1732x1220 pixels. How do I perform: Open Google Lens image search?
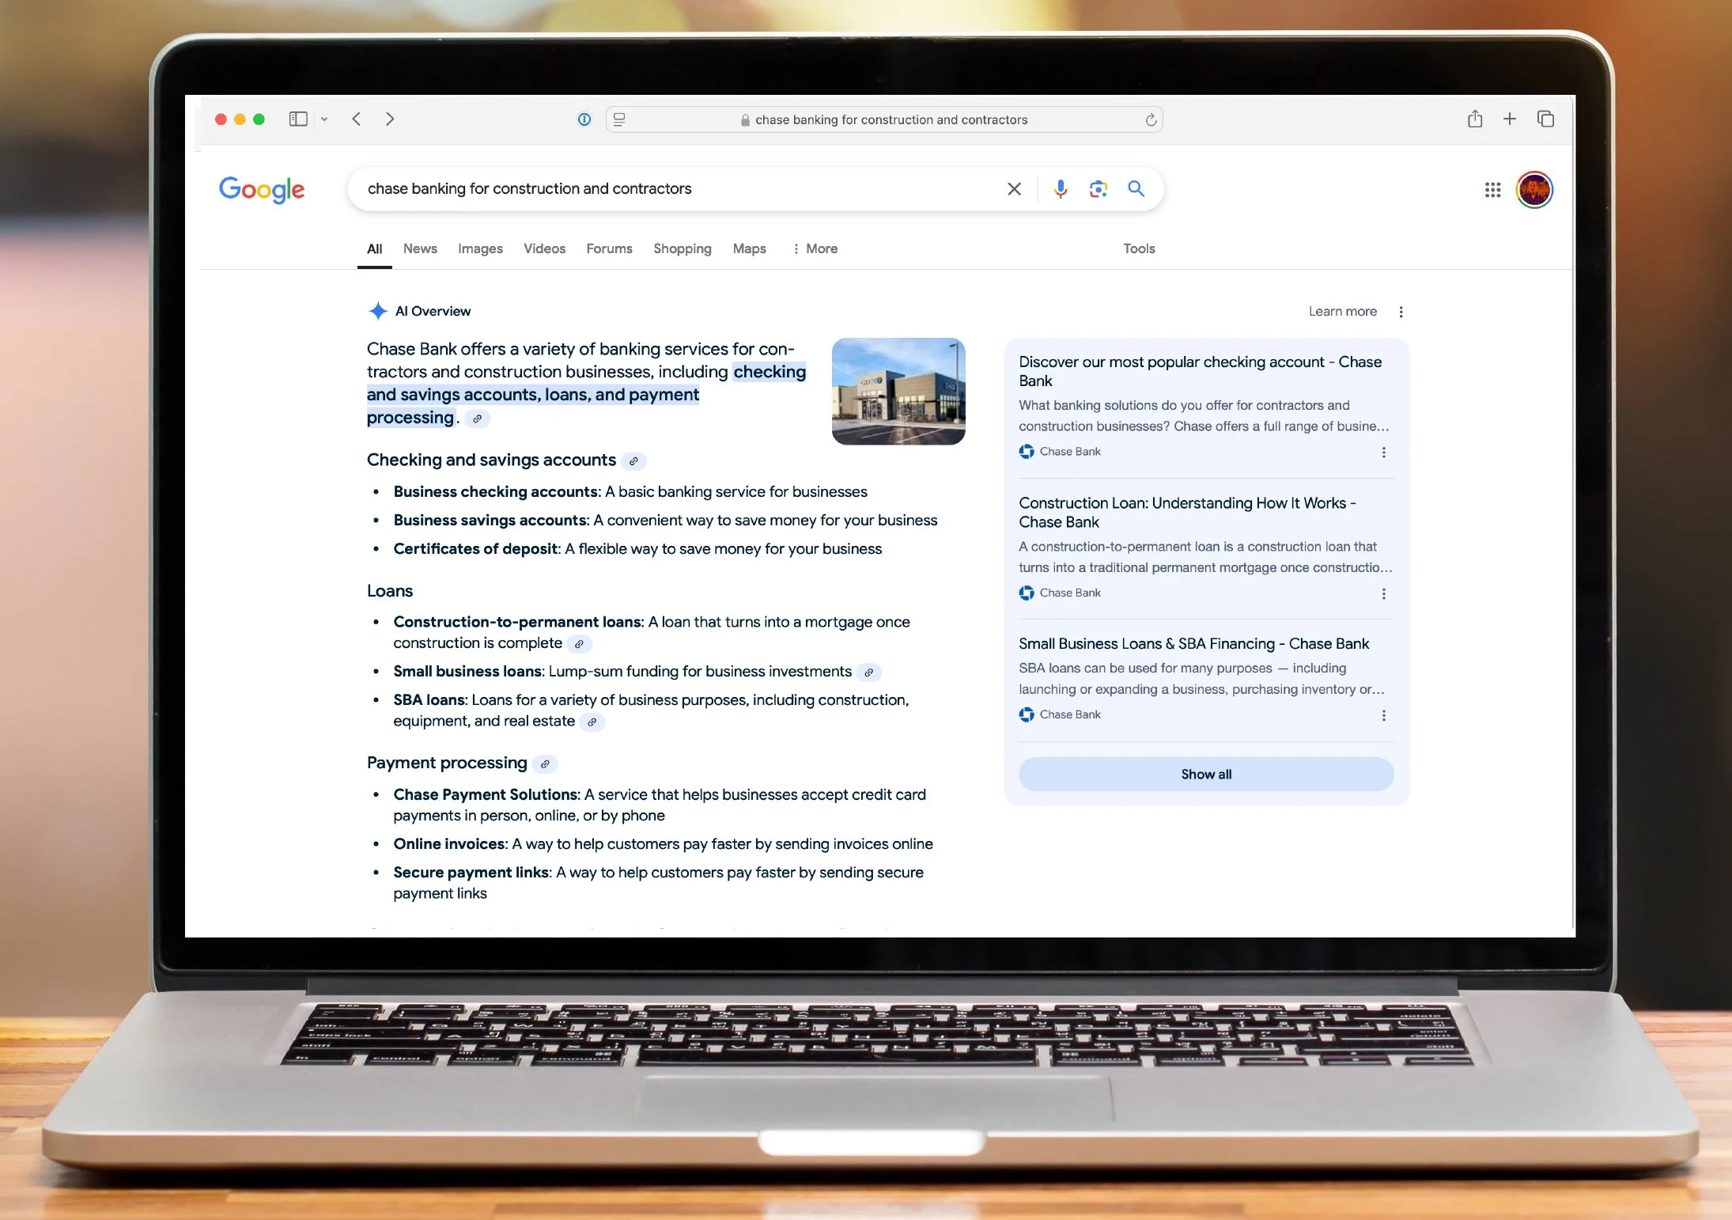[x=1098, y=189]
